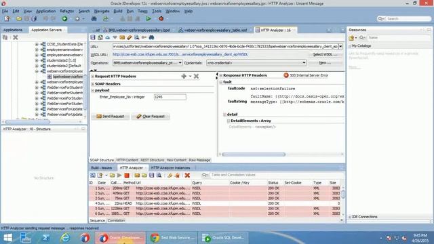Click the magnifier inspect icon in editor toolbar
434x244 pixels.
(x=137, y=37)
